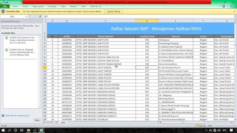The width and height of the screenshot is (237, 133).
Task: Open the Name Box dropdown arrow
Action: coord(26,16)
